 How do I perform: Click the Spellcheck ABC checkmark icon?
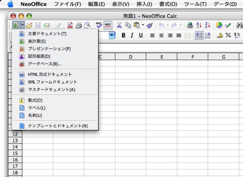pyautogui.click(x=99, y=25)
